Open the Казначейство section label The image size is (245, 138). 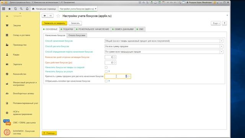point(20,74)
